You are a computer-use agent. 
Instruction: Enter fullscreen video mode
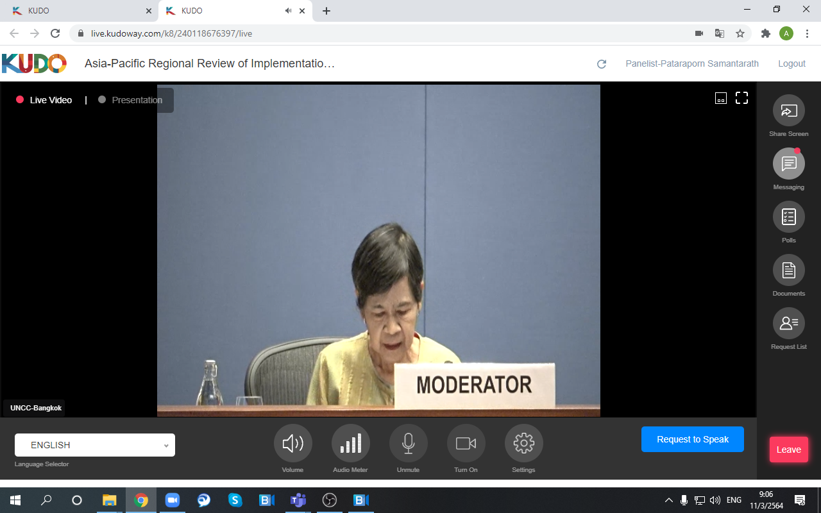(x=741, y=98)
